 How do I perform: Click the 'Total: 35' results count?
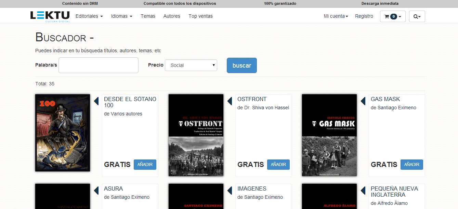coord(45,84)
